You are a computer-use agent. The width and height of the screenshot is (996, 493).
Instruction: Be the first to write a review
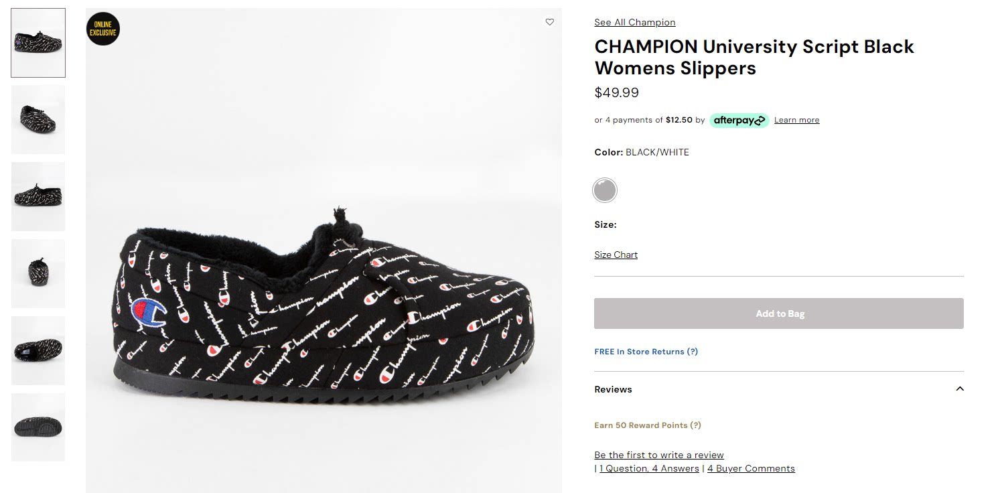658,455
